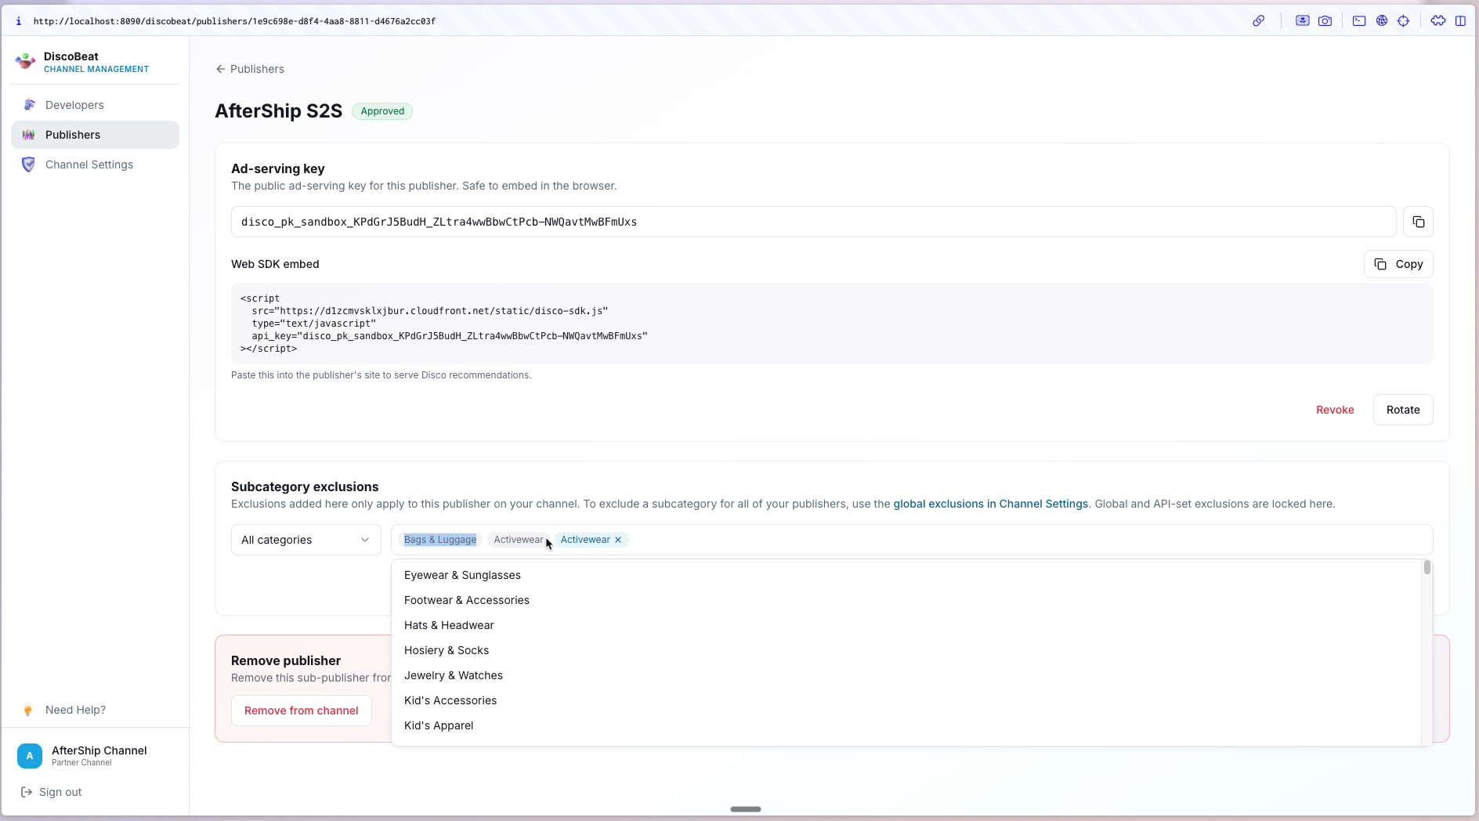Viewport: 1479px width, 821px height.
Task: Click the AfterShip Channel account name
Action: [99, 750]
